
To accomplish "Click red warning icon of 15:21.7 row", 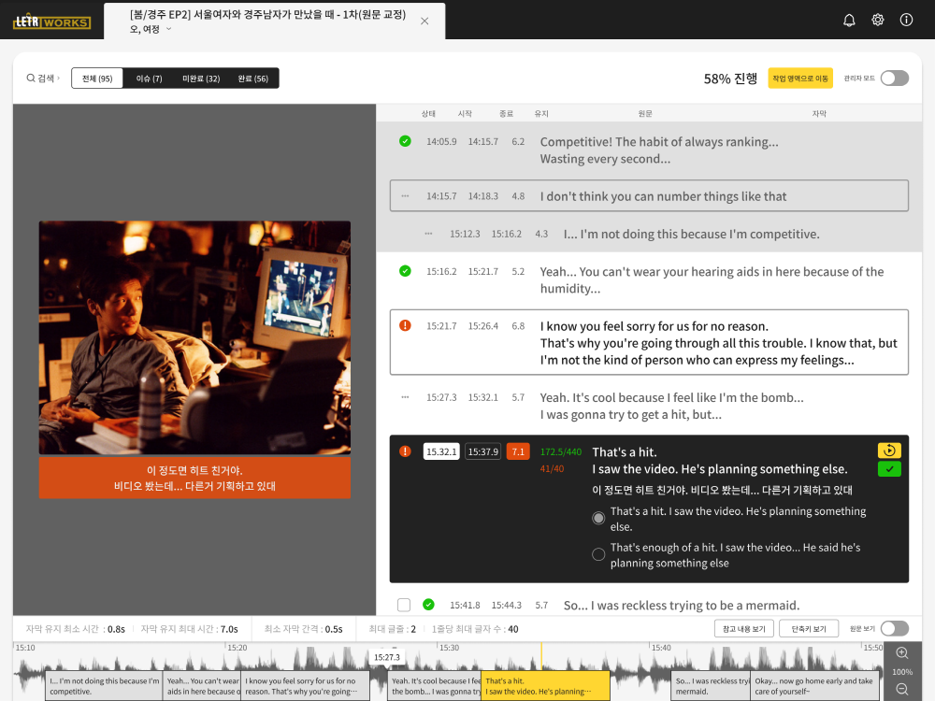I will 405,325.
